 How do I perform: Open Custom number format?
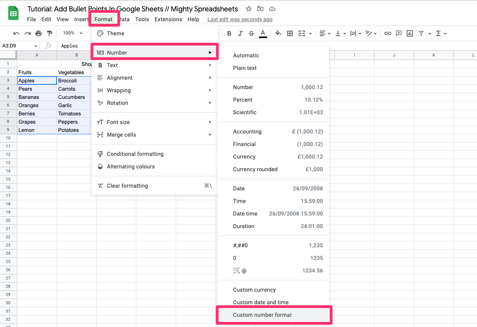tap(274, 315)
